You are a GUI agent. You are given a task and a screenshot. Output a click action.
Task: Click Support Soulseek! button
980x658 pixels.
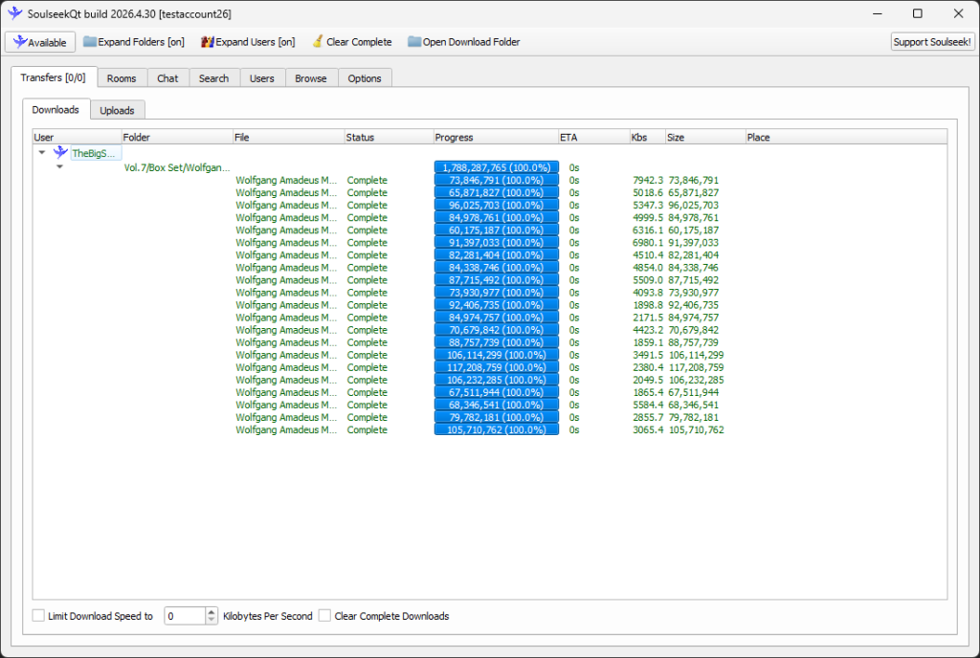tap(932, 42)
